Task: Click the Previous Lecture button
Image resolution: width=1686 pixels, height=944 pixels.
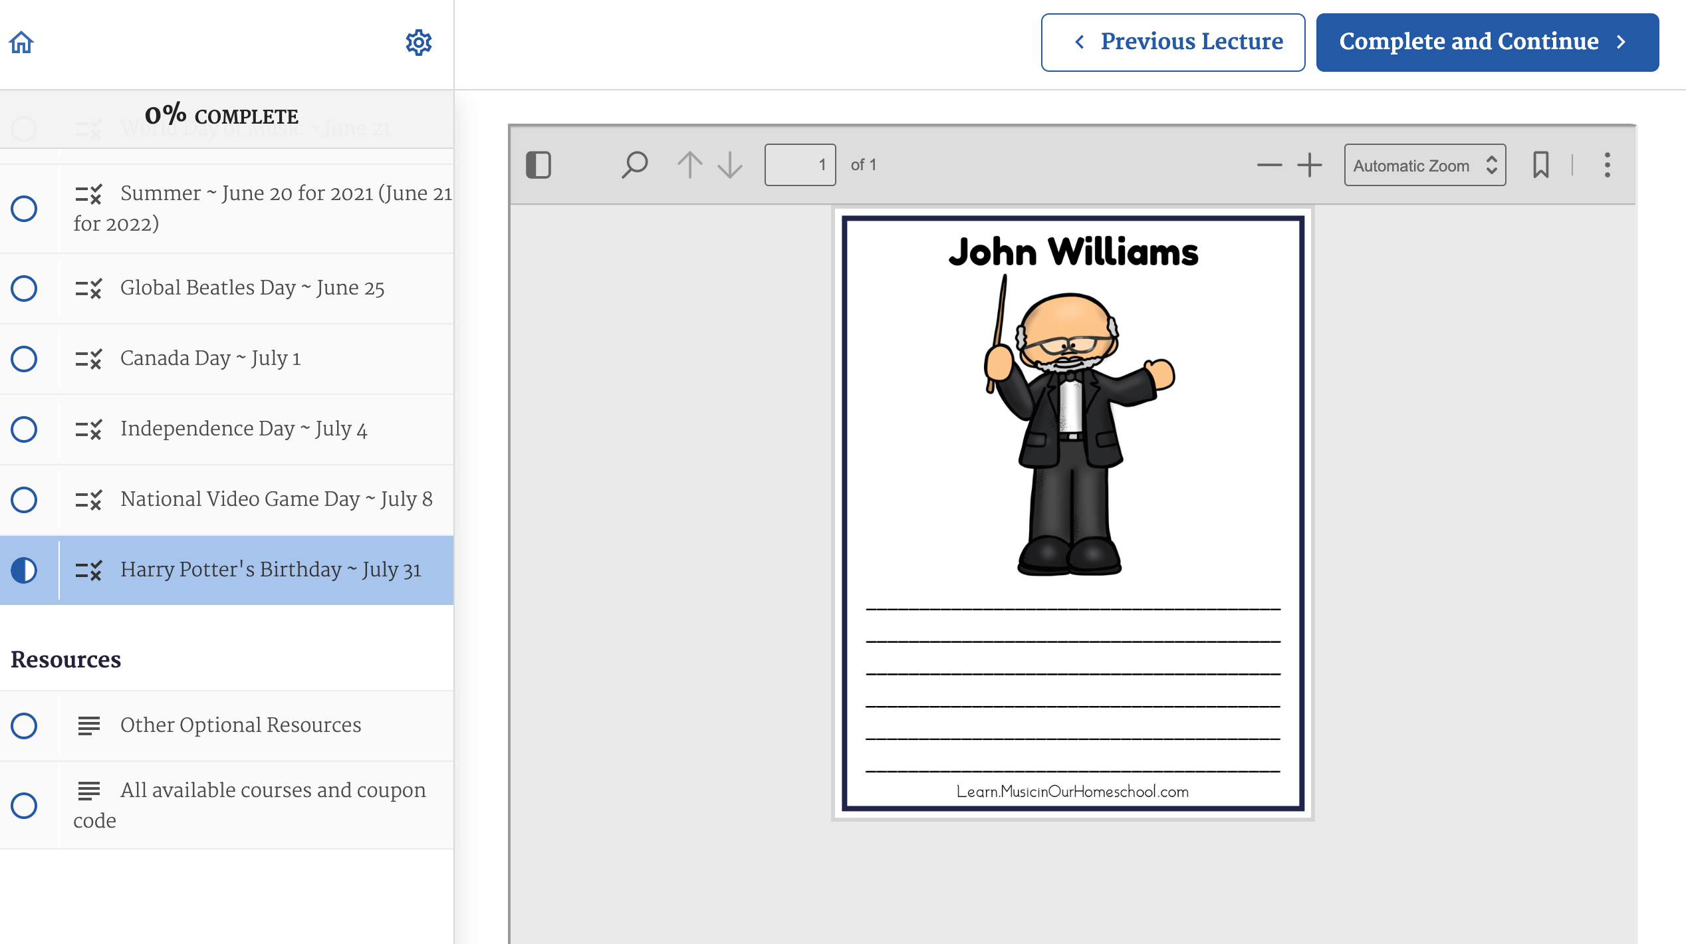Action: click(x=1173, y=42)
